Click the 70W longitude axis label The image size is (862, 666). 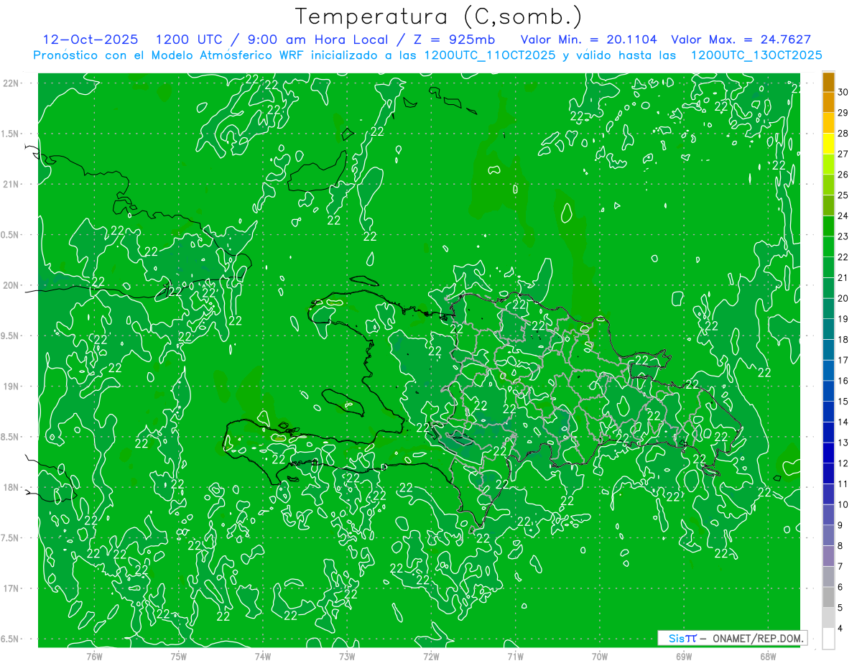[x=600, y=656]
